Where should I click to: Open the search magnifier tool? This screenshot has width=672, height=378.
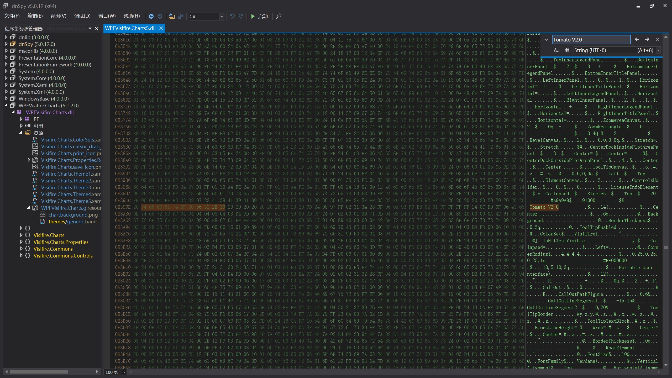coord(279,16)
